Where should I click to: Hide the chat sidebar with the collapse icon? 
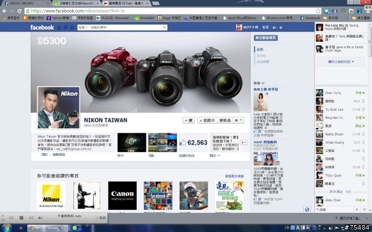click(364, 209)
